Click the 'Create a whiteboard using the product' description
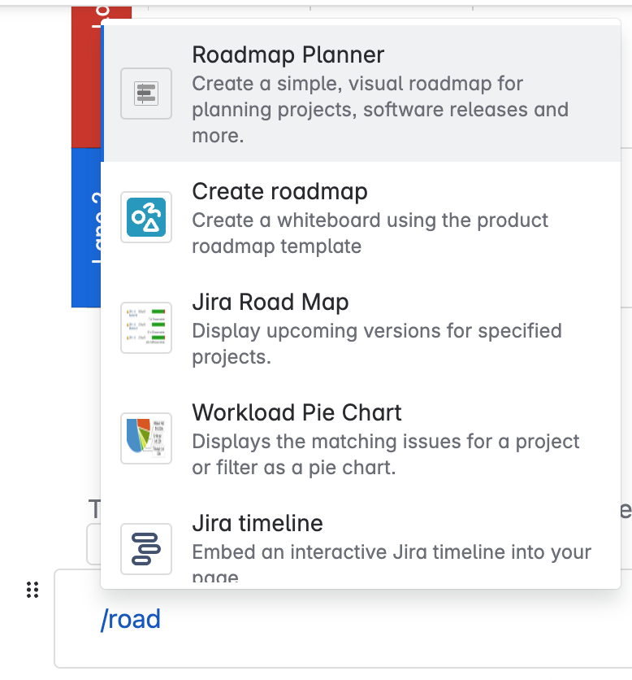Viewport: 632px width, 680px height. point(370,233)
